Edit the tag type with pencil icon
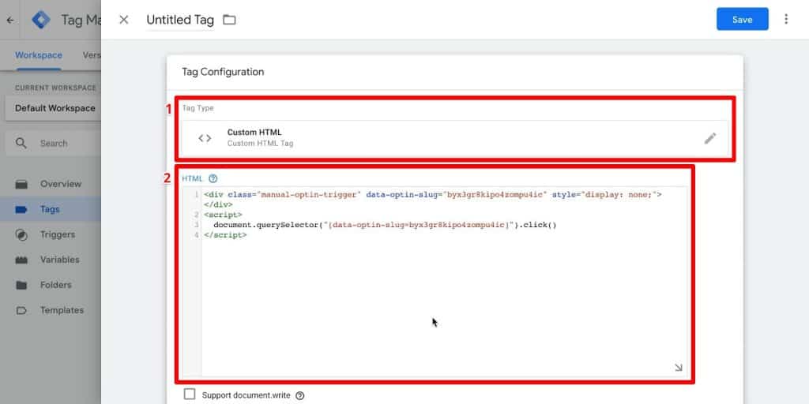809x404 pixels. click(x=710, y=138)
